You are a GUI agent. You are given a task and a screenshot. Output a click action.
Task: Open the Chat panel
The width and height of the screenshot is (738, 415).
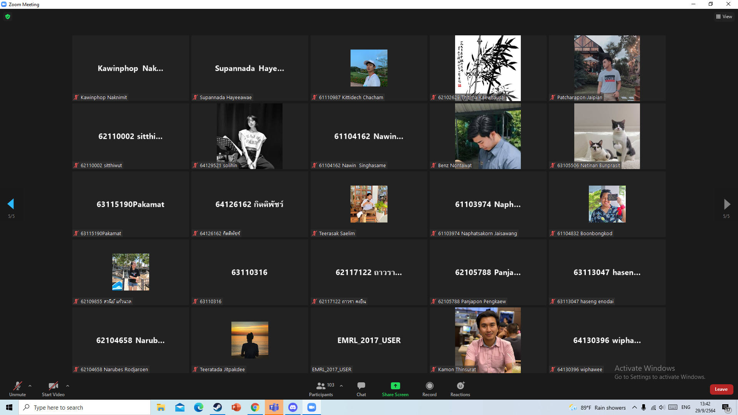pos(361,388)
